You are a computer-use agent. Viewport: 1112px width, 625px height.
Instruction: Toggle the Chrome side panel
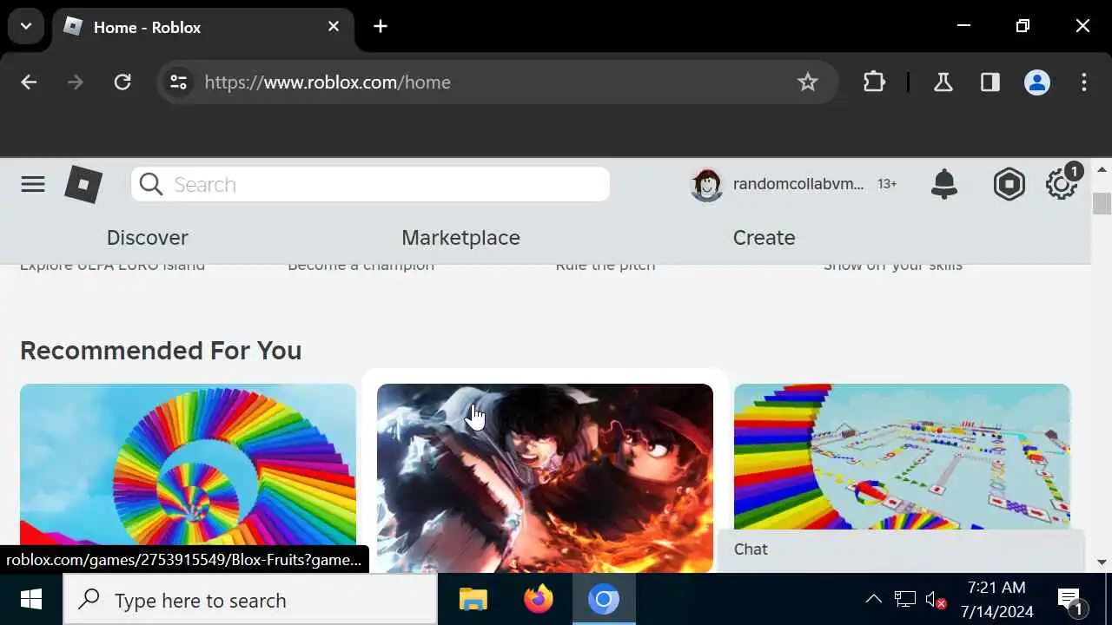990,82
